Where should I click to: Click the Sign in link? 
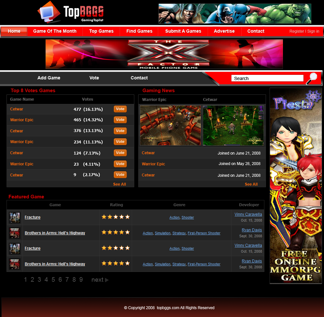click(313, 31)
